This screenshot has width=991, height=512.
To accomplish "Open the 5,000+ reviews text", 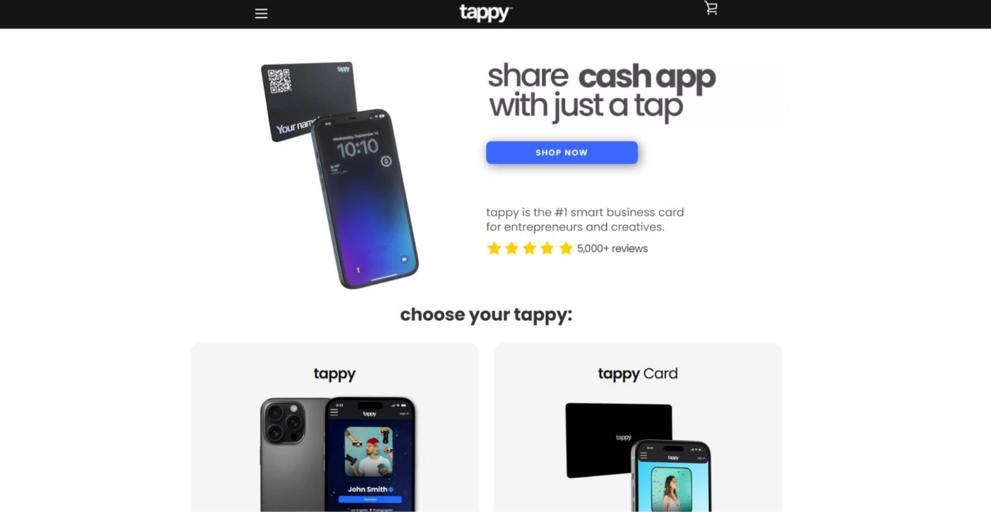I will [612, 249].
